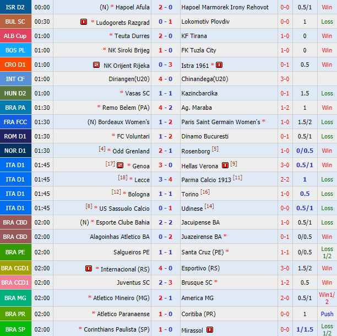Click the Juazeirense BA team name

click(202, 237)
